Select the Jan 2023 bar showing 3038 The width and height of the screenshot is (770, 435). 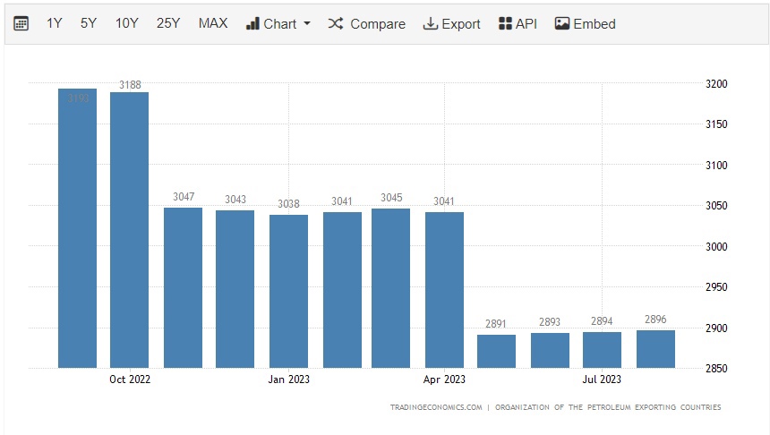click(288, 291)
